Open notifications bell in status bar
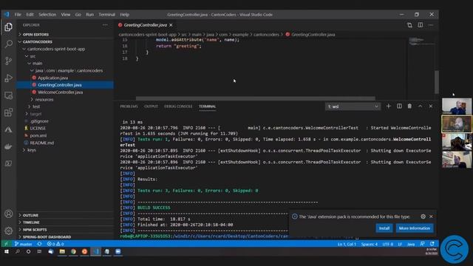The width and height of the screenshot is (473, 266). point(432,244)
